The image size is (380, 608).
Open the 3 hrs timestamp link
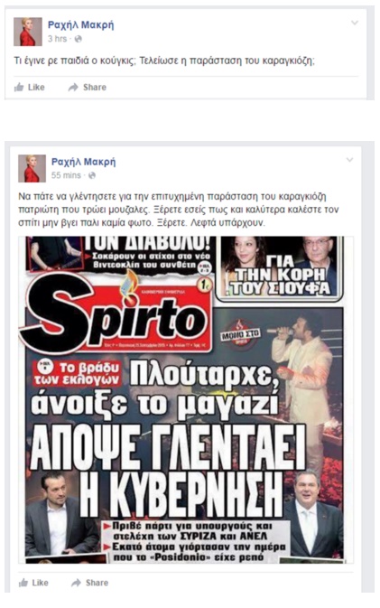click(x=58, y=39)
